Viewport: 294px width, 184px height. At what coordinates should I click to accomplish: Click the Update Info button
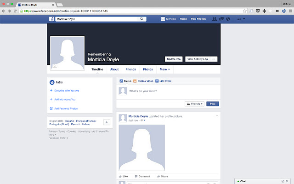tap(174, 59)
